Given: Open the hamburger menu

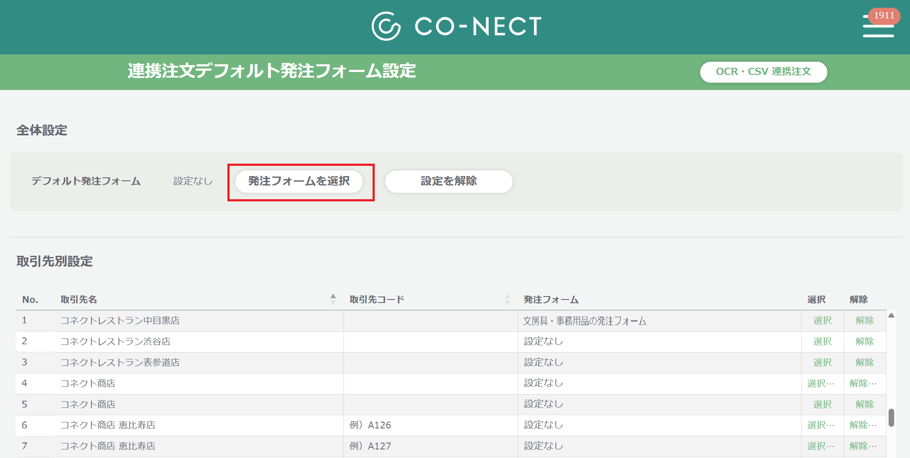Looking at the screenshot, I should tap(878, 27).
